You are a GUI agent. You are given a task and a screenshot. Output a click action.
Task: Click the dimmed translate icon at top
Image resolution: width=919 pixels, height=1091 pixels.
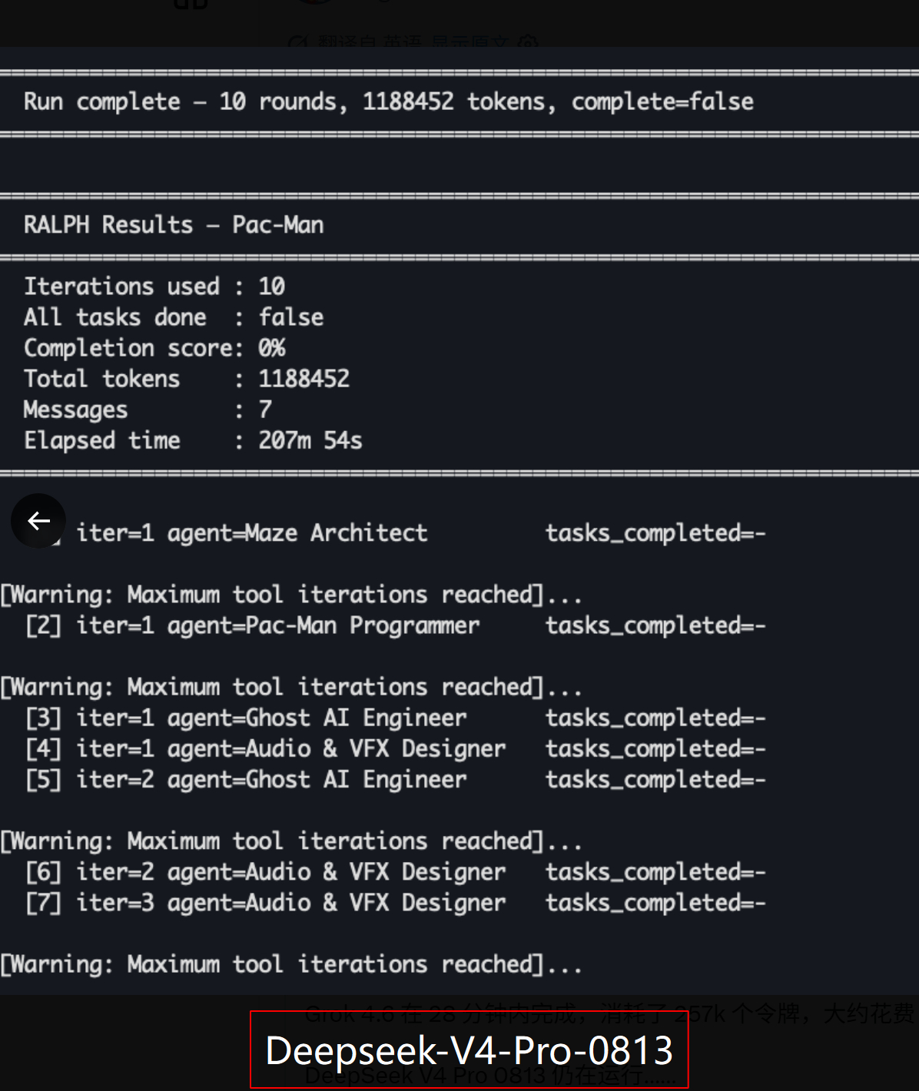297,41
